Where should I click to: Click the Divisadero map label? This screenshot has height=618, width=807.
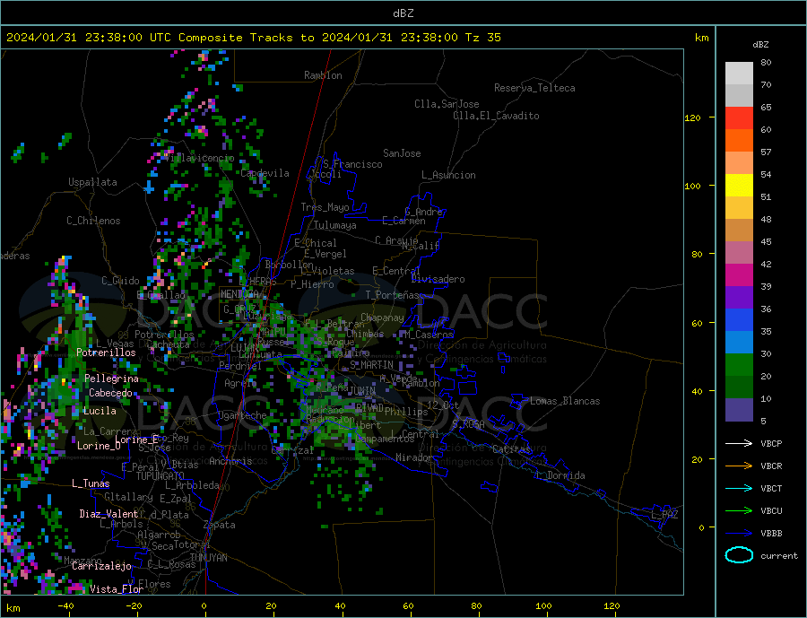tap(438, 279)
